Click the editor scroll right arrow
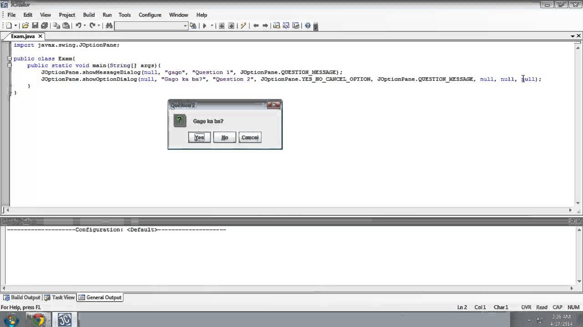This screenshot has width=583, height=327. 570,210
